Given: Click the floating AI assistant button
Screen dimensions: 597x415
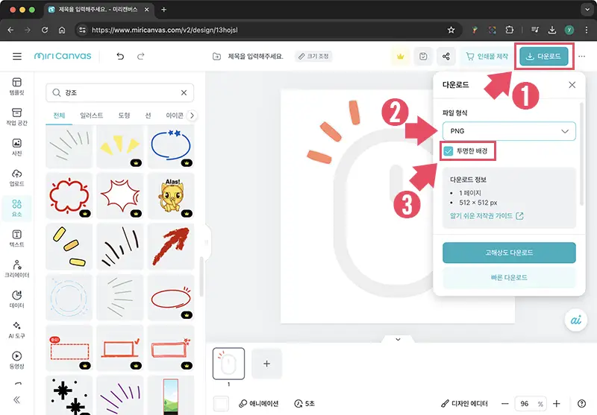Looking at the screenshot, I should tap(572, 320).
